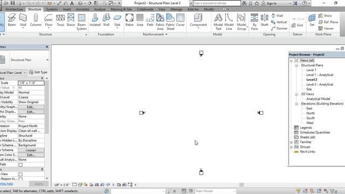
Task: Toggle the Sun Path checkbox
Action: (20, 164)
